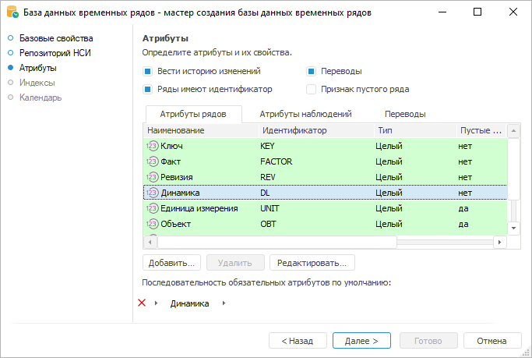The width and height of the screenshot is (532, 358).
Task: Click the database icon in the title bar
Action: pos(12,13)
